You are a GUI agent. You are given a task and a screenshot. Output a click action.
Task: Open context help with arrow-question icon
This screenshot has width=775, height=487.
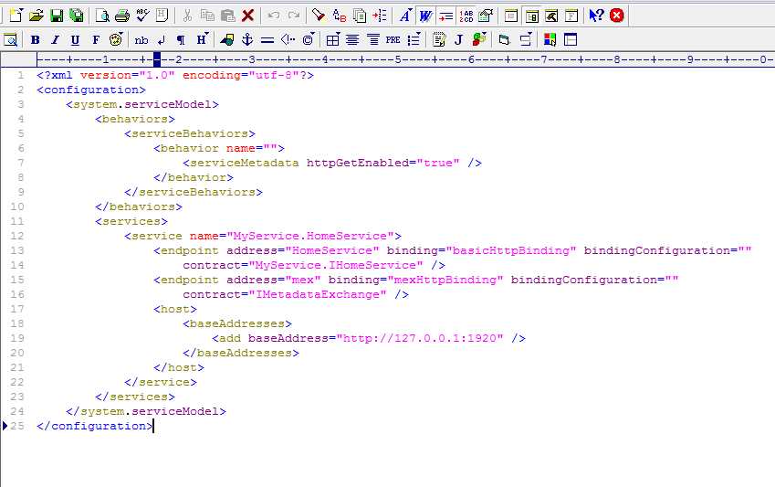click(x=596, y=16)
